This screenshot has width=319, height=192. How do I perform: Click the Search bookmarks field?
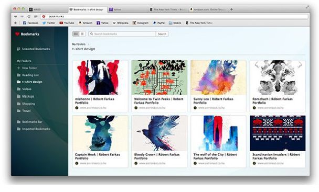point(122,34)
